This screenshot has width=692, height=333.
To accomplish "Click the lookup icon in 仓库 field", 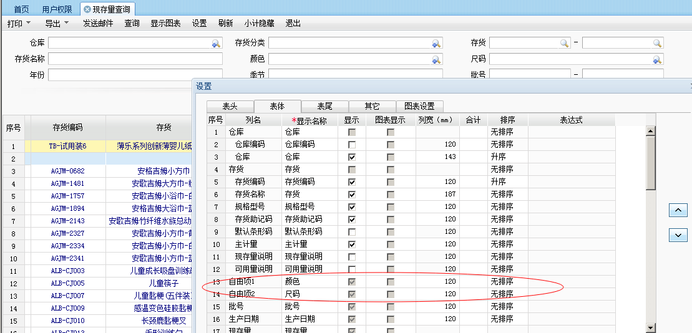I will click(216, 44).
